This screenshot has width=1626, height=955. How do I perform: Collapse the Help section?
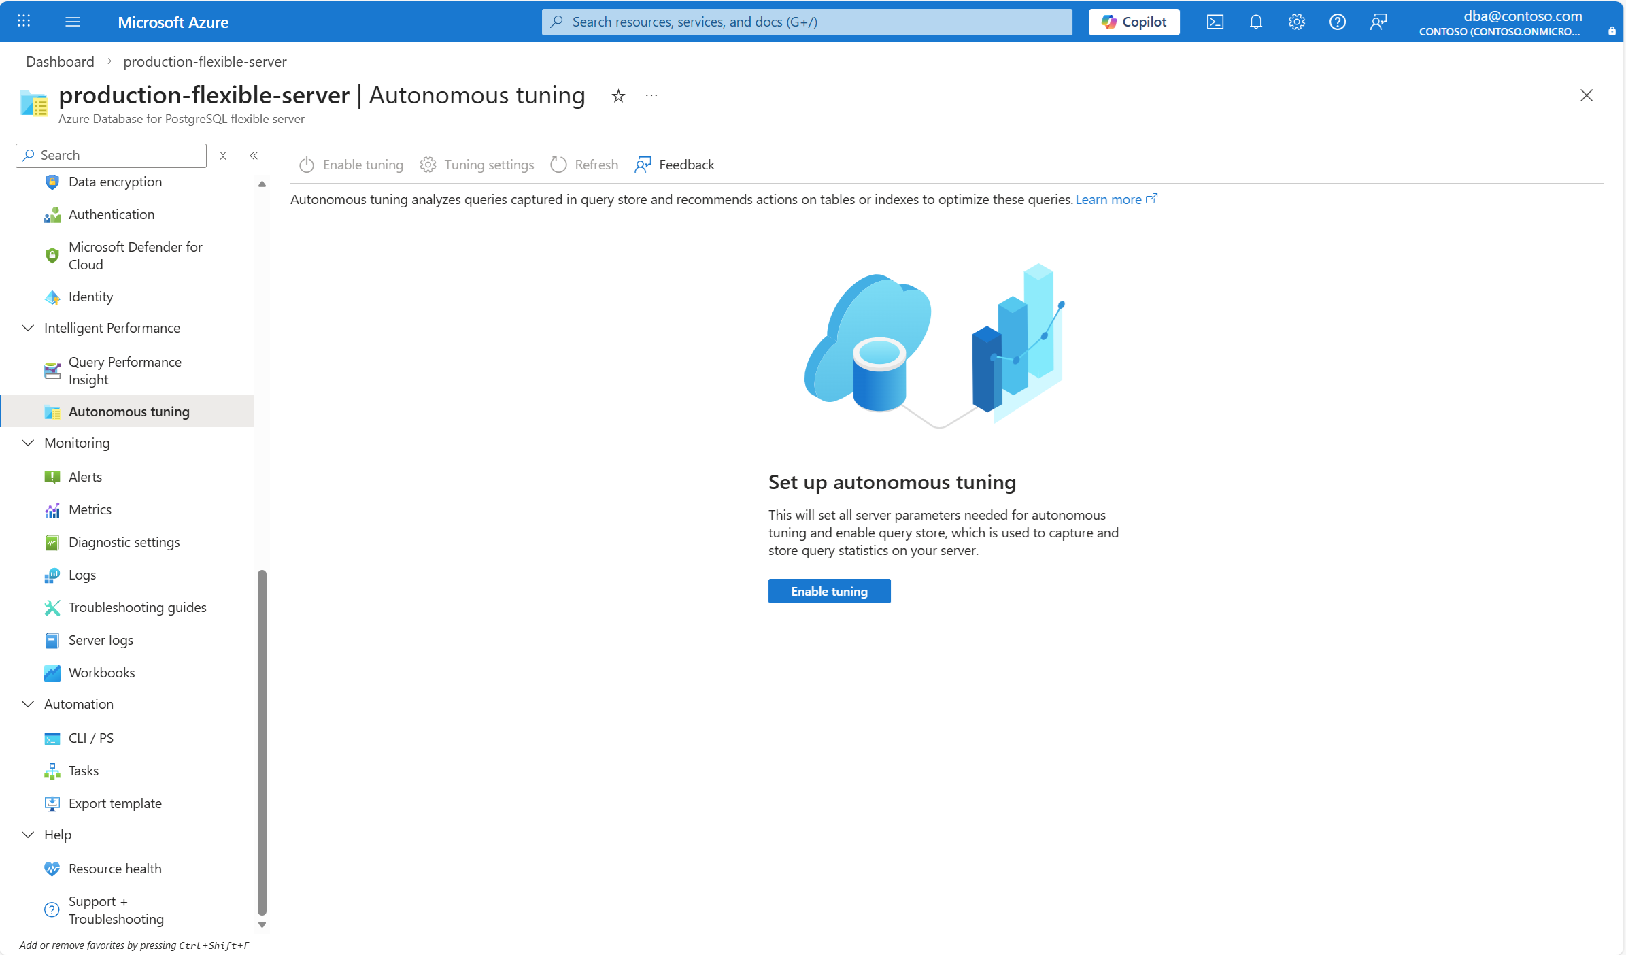click(28, 835)
